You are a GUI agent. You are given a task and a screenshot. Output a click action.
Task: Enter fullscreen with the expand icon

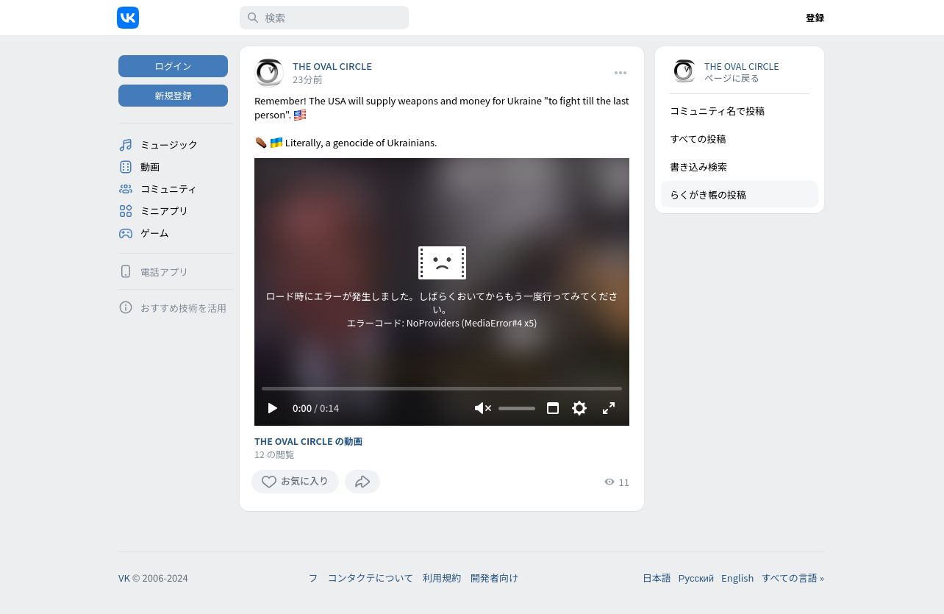click(x=609, y=408)
